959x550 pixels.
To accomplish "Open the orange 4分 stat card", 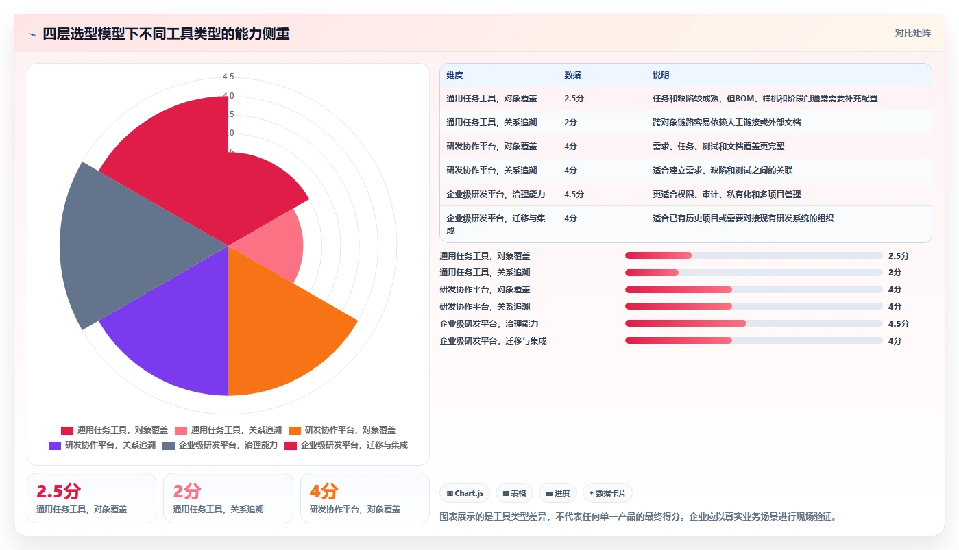I will 365,498.
